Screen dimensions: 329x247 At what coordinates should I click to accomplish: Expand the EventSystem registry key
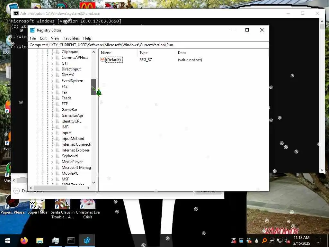pyautogui.click(x=52, y=81)
